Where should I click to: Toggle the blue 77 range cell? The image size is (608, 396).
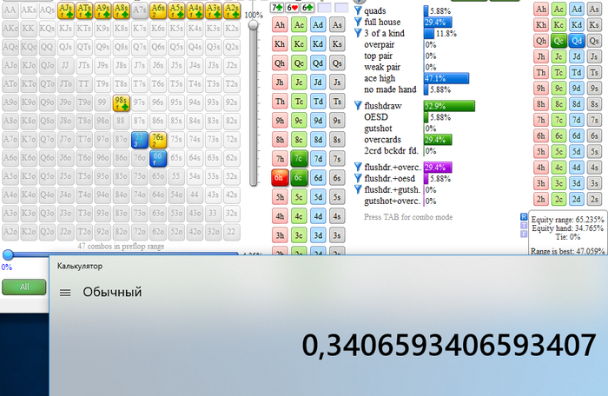pyautogui.click(x=139, y=139)
